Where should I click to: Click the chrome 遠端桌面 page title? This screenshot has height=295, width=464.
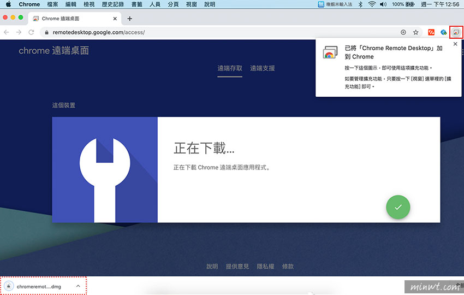tap(54, 50)
